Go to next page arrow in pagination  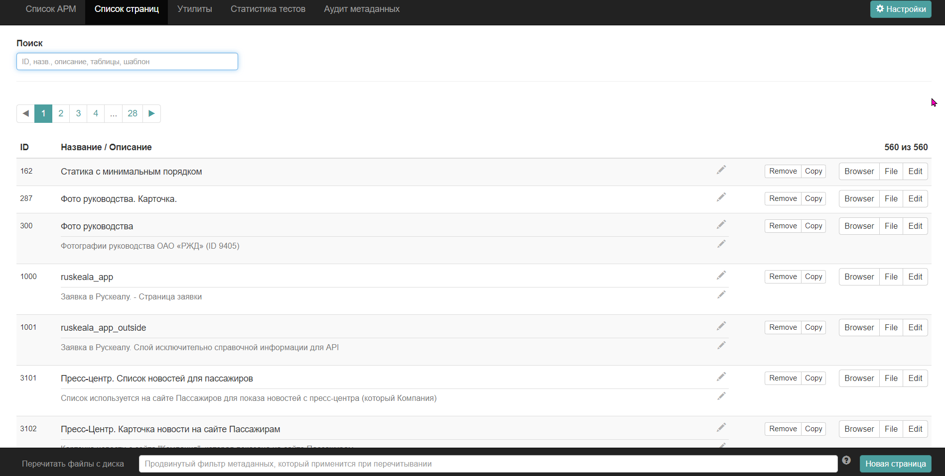(152, 113)
